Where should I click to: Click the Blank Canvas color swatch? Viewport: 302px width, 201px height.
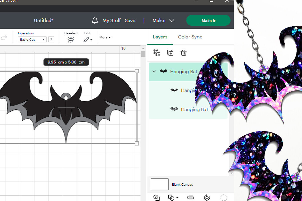point(160,184)
